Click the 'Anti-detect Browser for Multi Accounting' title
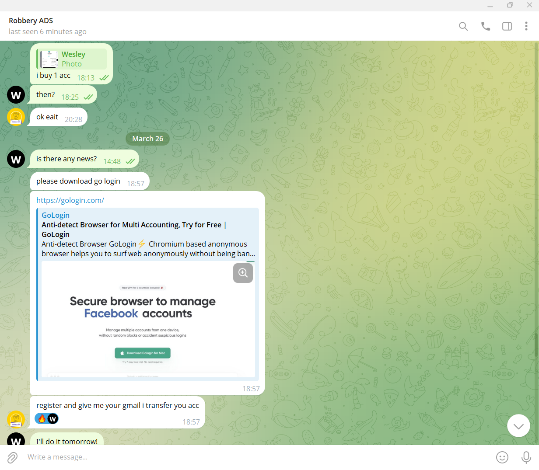Screen dimensions: 539x470 coord(134,230)
